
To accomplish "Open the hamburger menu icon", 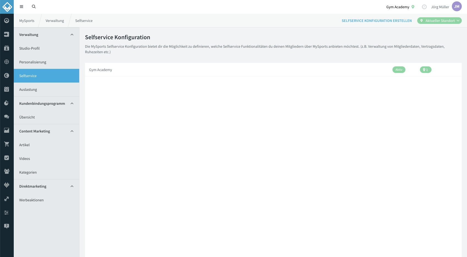I will click(21, 7).
